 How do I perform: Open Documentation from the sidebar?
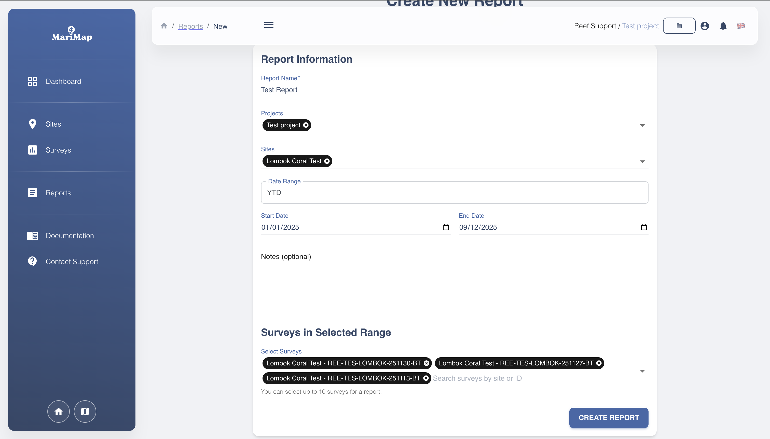click(70, 236)
